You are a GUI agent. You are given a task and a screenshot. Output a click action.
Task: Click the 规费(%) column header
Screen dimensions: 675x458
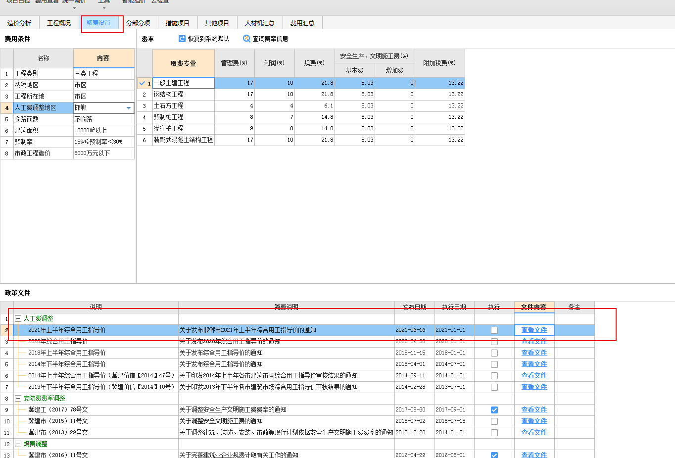(314, 63)
